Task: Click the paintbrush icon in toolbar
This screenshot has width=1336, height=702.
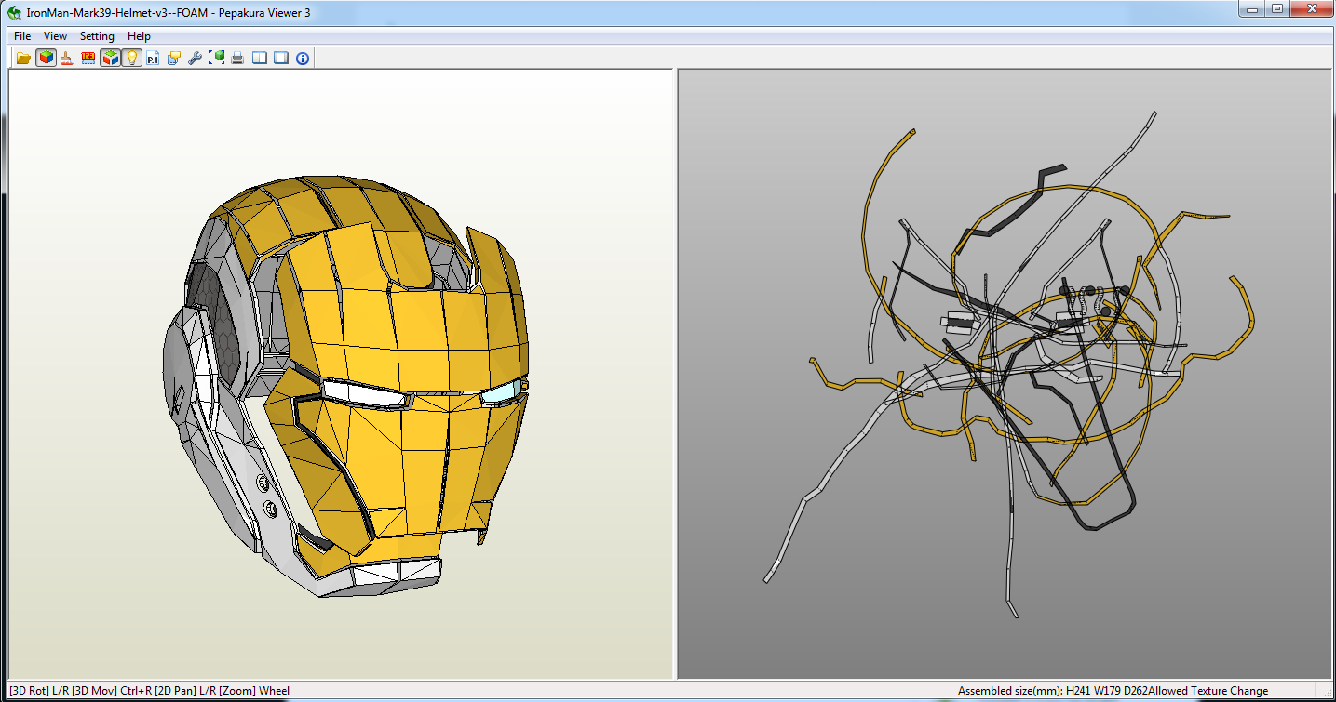Action: (67, 58)
